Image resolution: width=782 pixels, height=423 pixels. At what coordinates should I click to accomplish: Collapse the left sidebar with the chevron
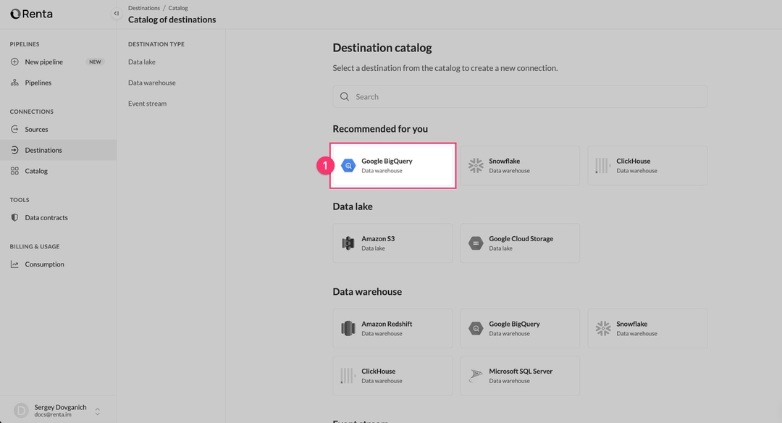tap(116, 12)
